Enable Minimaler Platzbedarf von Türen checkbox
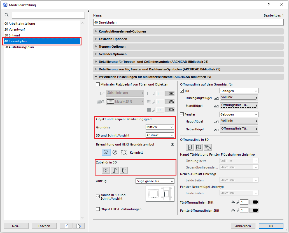 click(98, 84)
